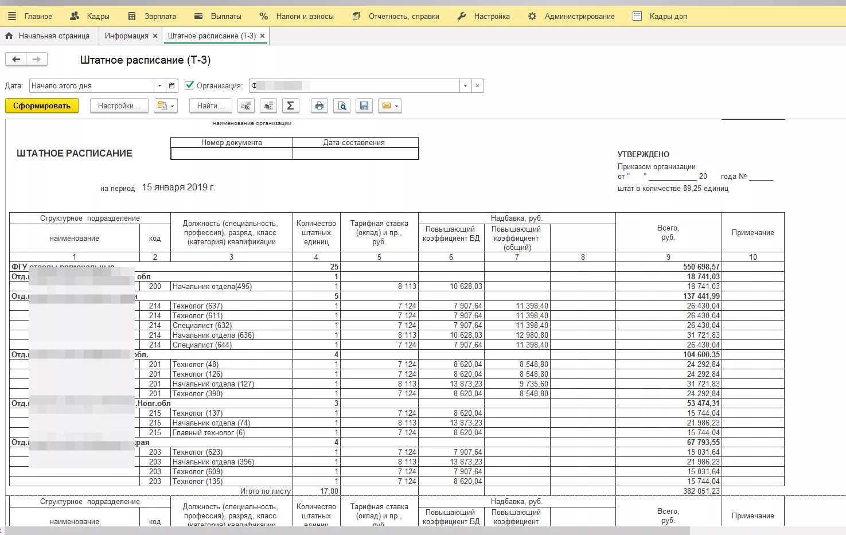Select the period text 15 января 2019 г.
This screenshot has width=846, height=535.
coord(178,188)
